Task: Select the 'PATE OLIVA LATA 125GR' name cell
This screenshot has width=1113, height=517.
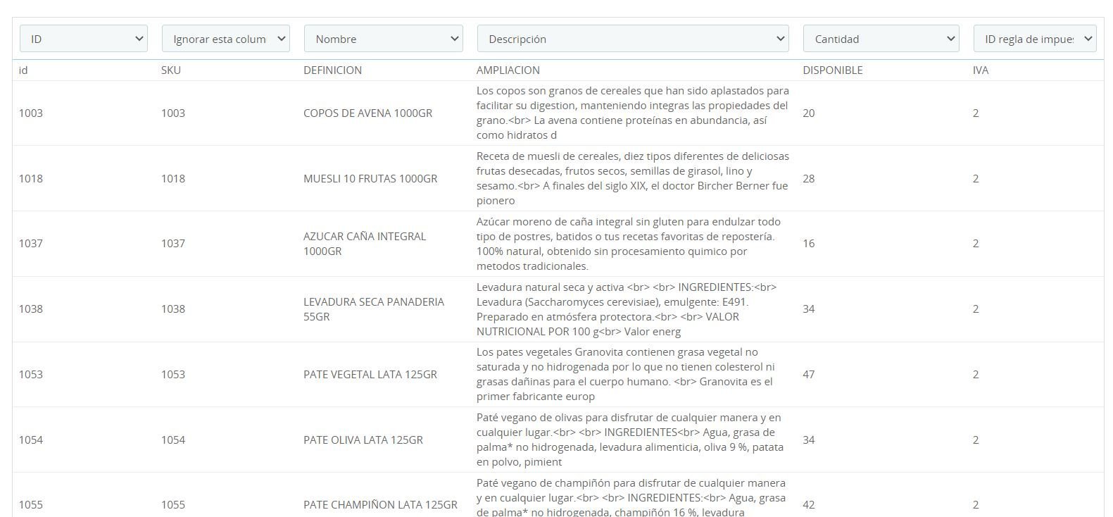Action: click(x=363, y=440)
